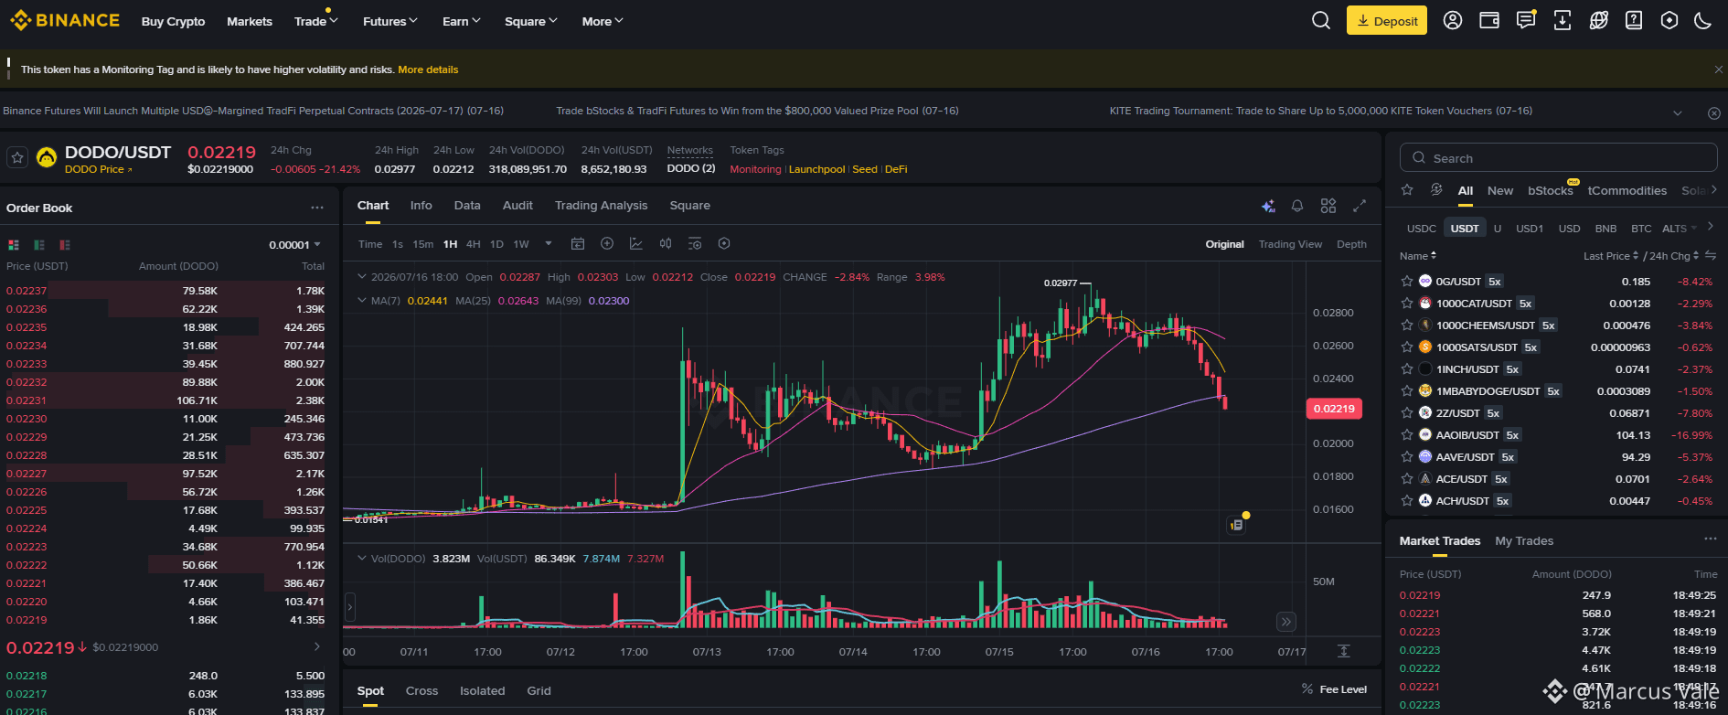
Task: Select the 4H chart interval
Action: [x=473, y=244]
